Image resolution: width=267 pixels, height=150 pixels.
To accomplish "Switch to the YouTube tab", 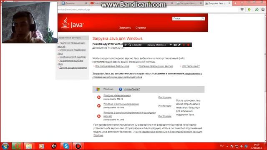I will click(x=96, y=3).
